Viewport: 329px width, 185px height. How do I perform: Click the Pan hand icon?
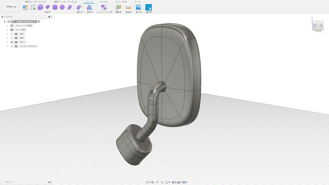tap(157, 182)
